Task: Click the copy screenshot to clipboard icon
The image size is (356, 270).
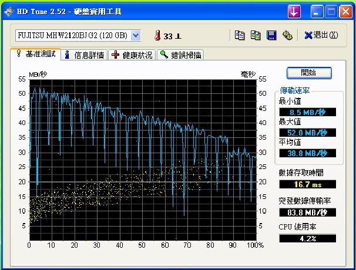Action: click(256, 36)
